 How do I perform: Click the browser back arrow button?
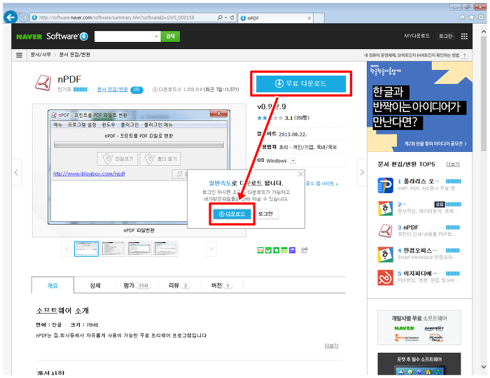tap(10, 17)
